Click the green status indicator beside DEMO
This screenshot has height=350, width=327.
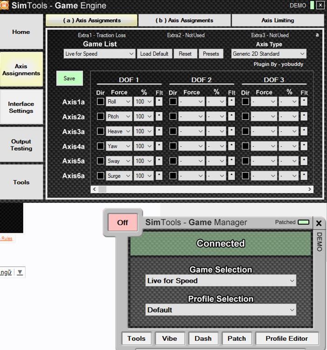click(x=312, y=5)
